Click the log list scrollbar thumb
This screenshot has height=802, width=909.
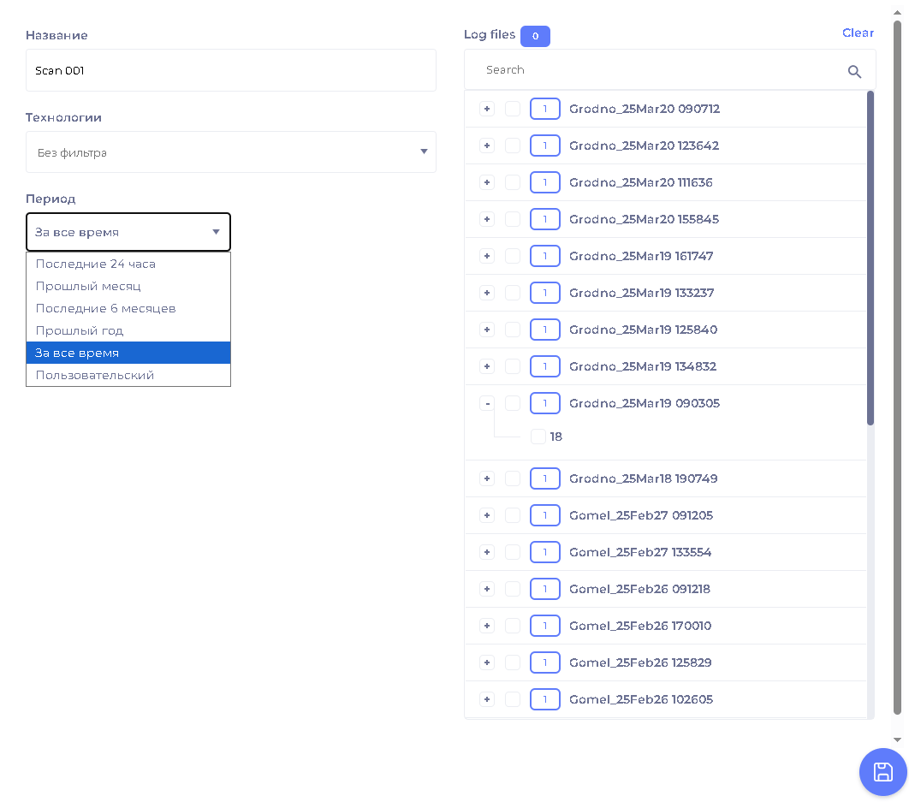870,257
